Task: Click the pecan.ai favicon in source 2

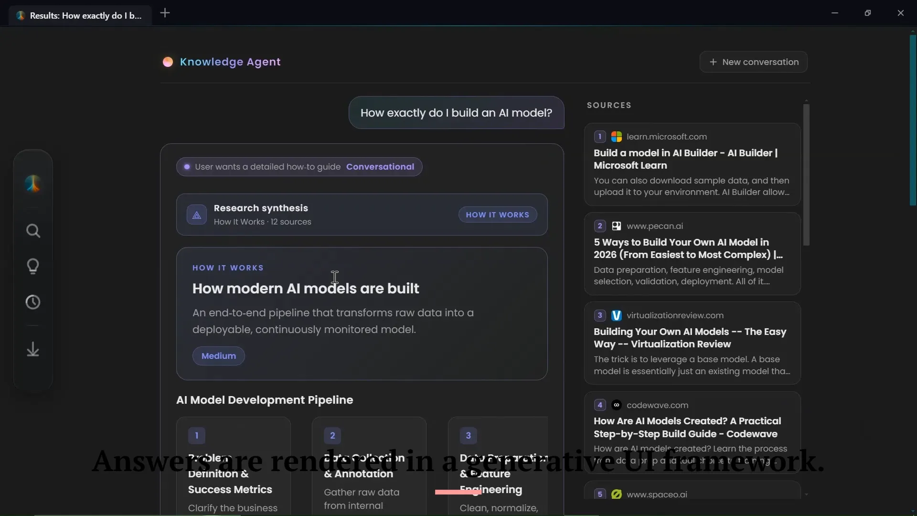Action: pyautogui.click(x=617, y=226)
